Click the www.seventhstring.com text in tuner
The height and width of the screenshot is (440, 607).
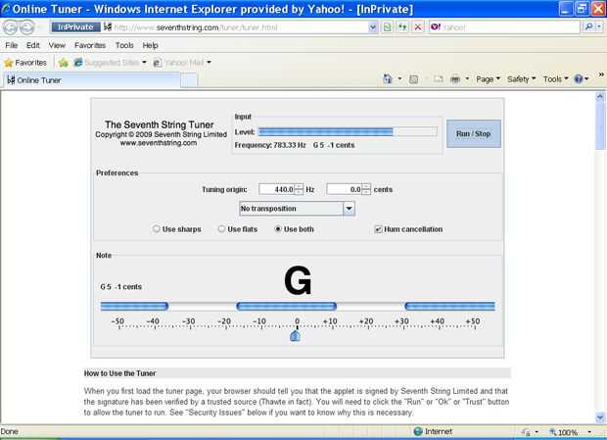click(159, 143)
